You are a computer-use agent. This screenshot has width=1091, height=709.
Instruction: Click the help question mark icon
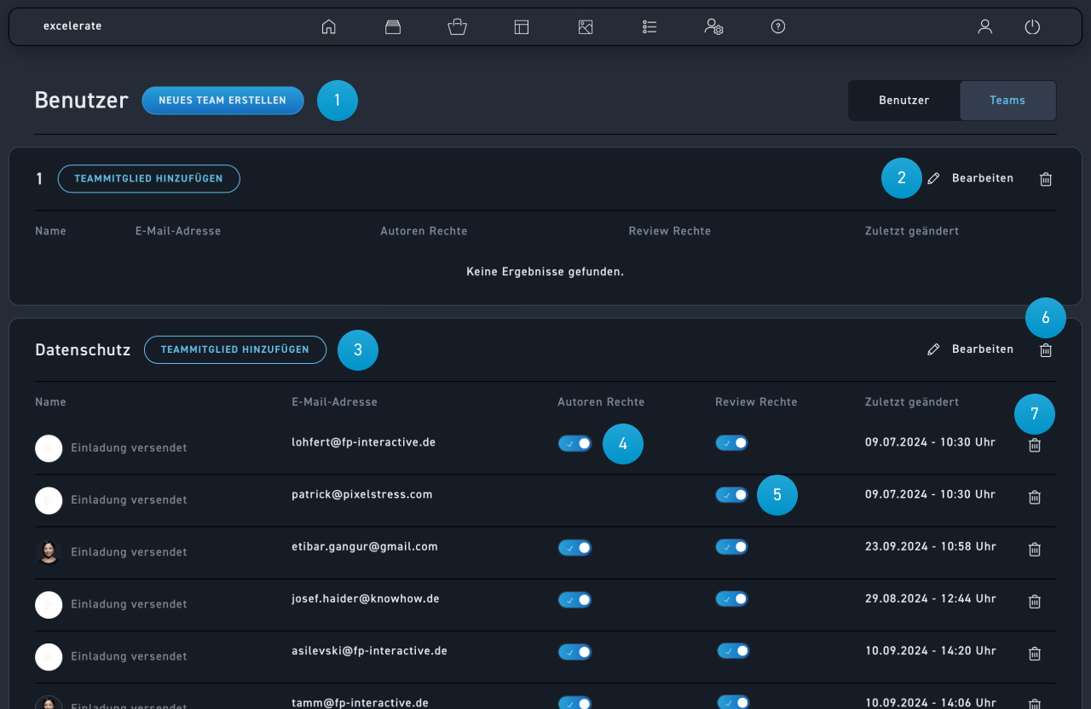tap(777, 26)
